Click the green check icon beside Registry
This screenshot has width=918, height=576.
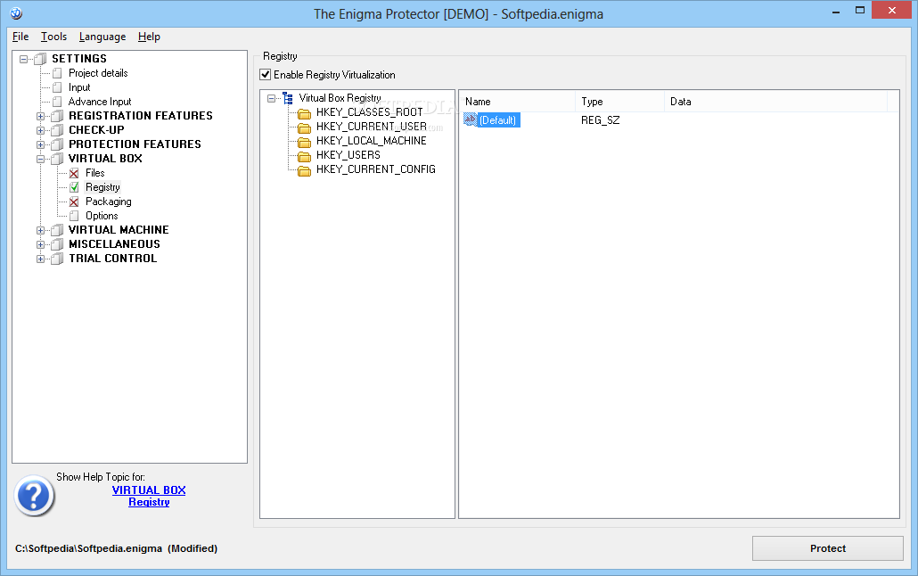pyautogui.click(x=74, y=187)
